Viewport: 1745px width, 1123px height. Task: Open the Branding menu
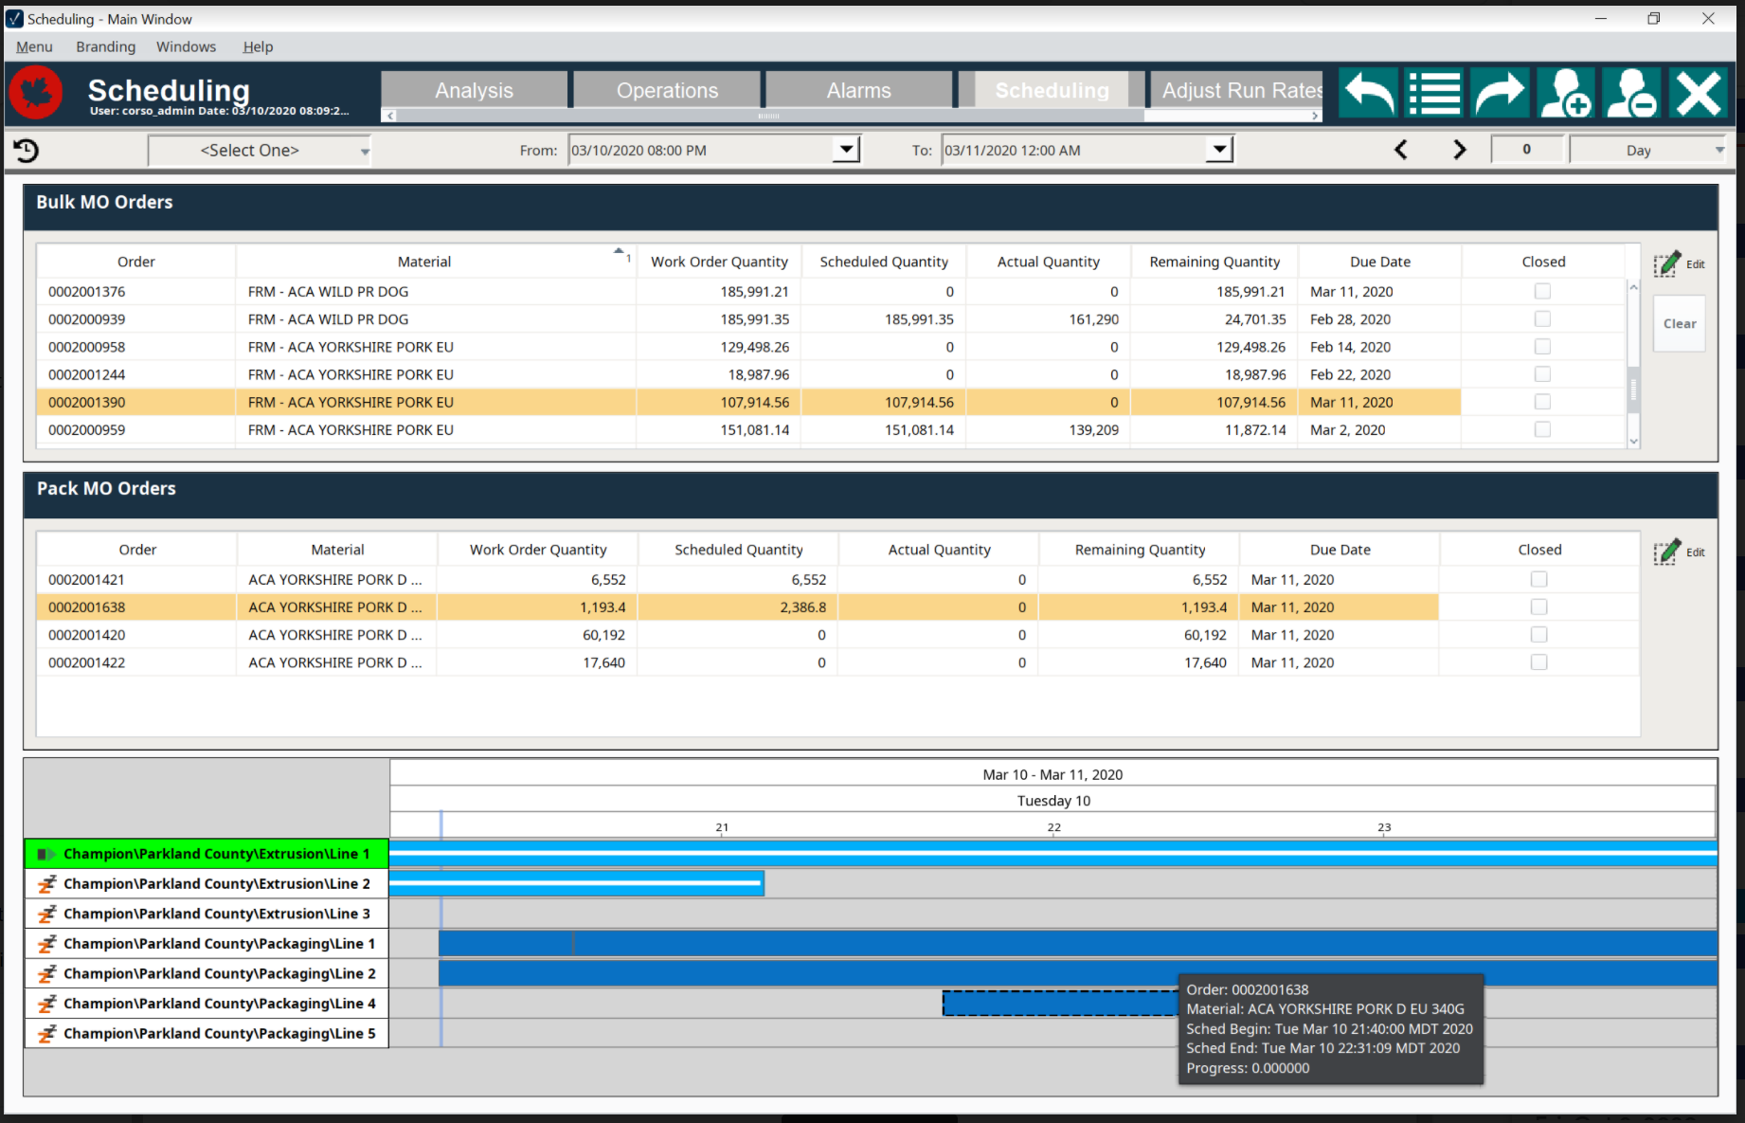pos(105,46)
